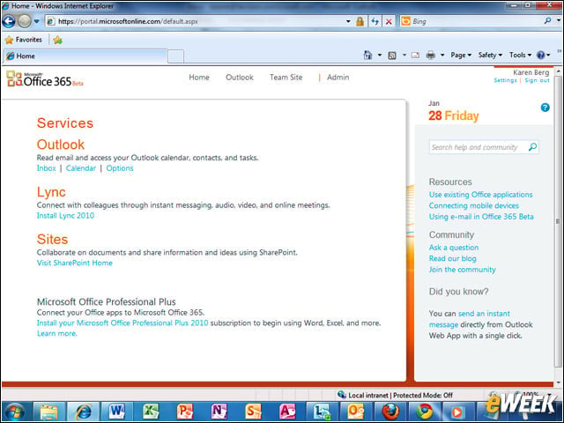This screenshot has height=423, width=564.
Task: Click the Join the community link
Action: [462, 270]
